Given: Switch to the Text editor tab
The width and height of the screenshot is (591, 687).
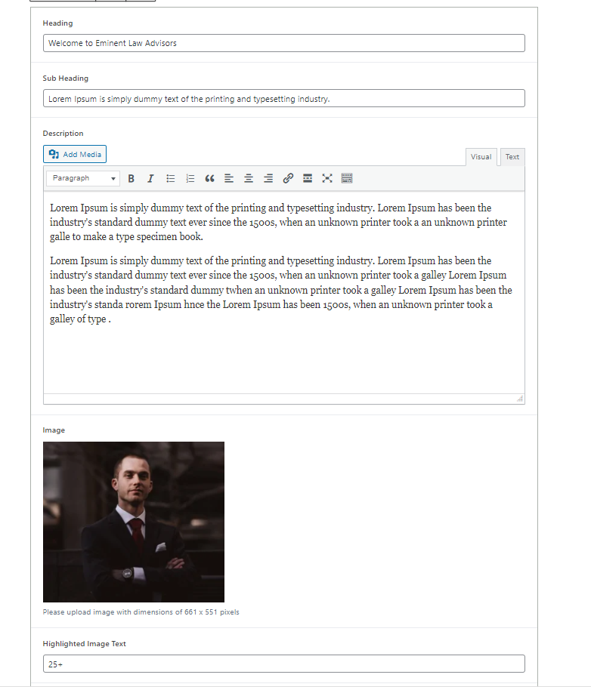Looking at the screenshot, I should (512, 157).
